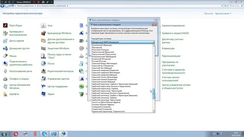The height and width of the screenshot is (137, 244).
Task: Go back with the Explorer back arrow
Action: [2, 6]
